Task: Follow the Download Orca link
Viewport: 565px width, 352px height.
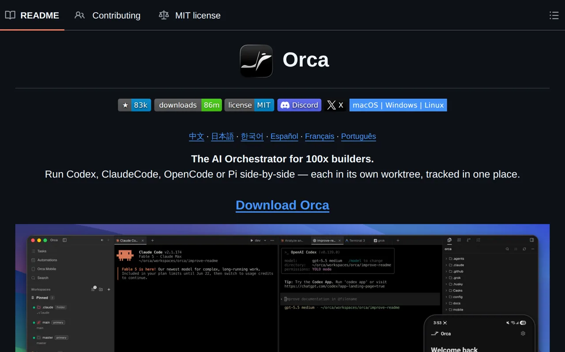Action: click(x=282, y=205)
